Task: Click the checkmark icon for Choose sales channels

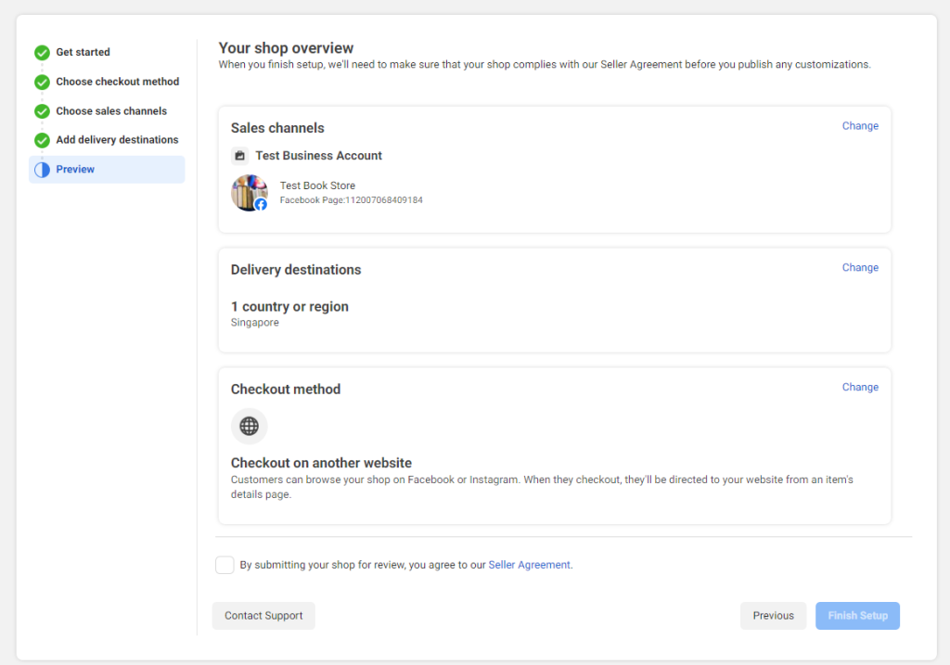Action: tap(42, 110)
